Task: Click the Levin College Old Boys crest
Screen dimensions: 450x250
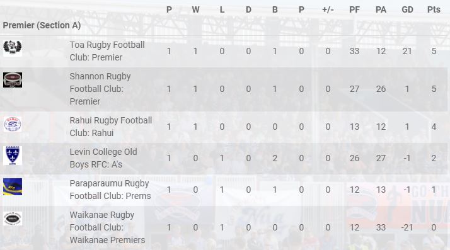Action: point(13,156)
